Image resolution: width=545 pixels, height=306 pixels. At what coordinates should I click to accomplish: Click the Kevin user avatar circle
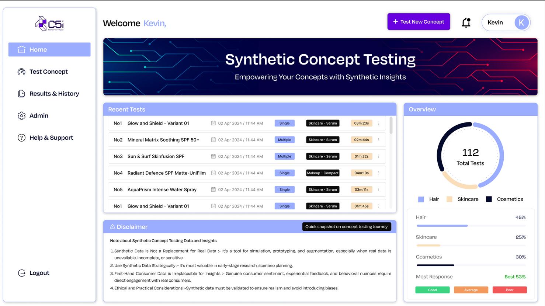(x=521, y=22)
